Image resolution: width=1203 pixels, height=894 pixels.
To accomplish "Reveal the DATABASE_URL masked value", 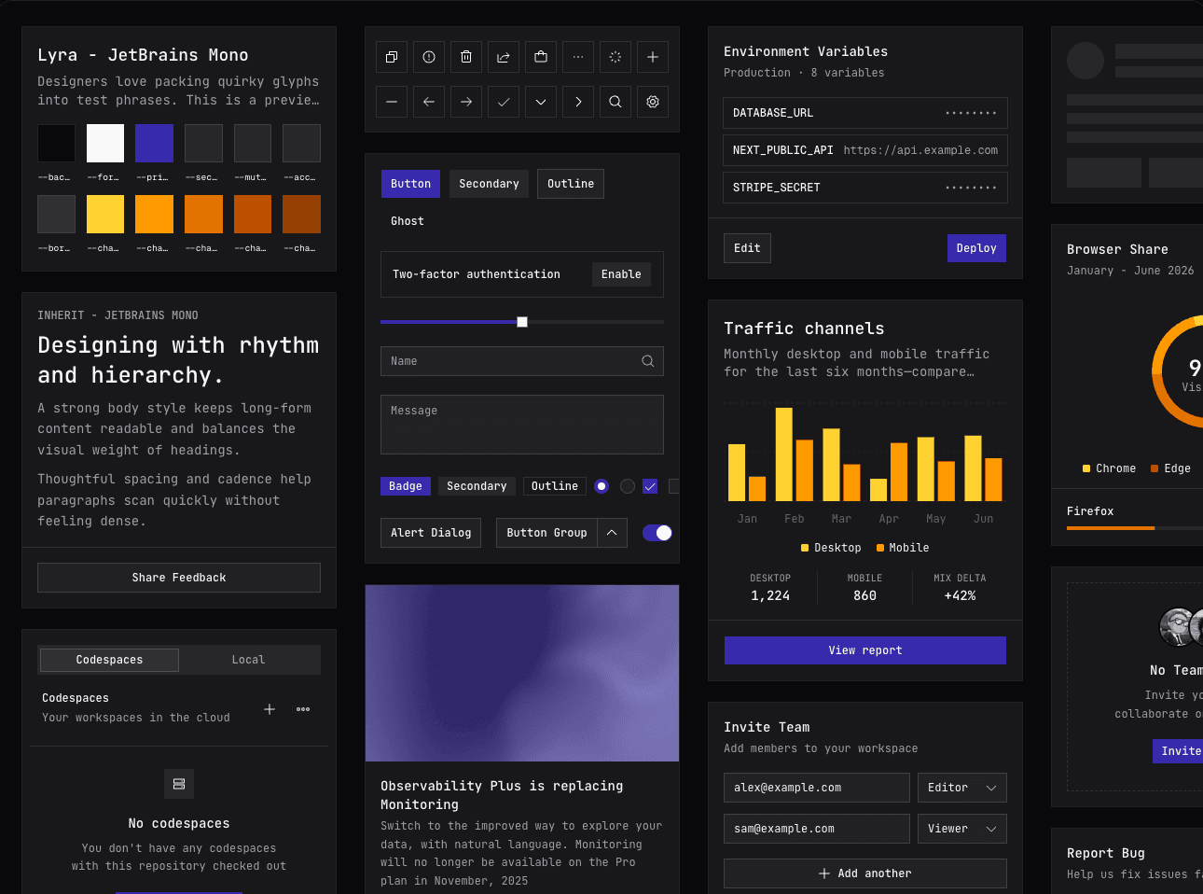I will coord(971,113).
